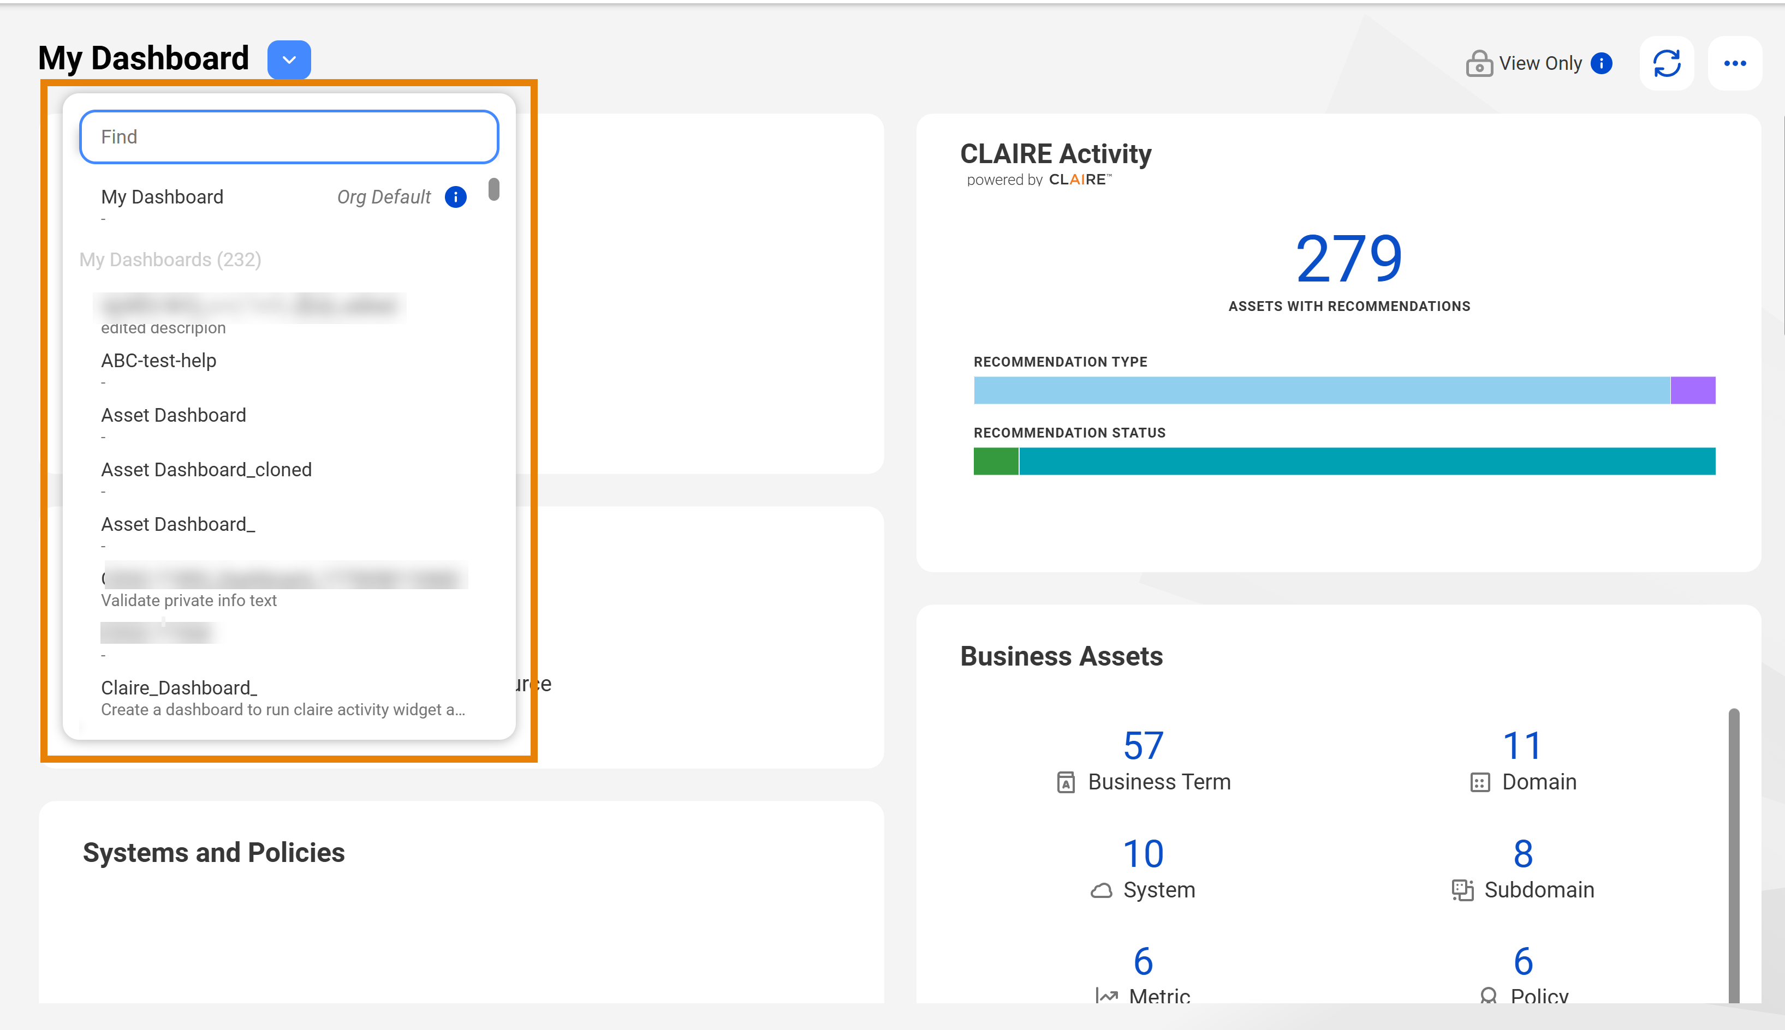Open the 6 Metric count
The height and width of the screenshot is (1030, 1785).
coord(1143,961)
